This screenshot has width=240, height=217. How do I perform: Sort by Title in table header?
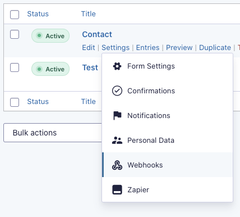[x=88, y=14]
